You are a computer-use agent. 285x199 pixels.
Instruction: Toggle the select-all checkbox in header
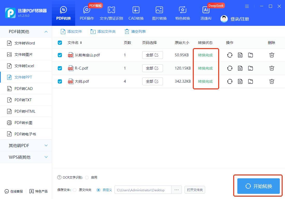tap(60, 43)
